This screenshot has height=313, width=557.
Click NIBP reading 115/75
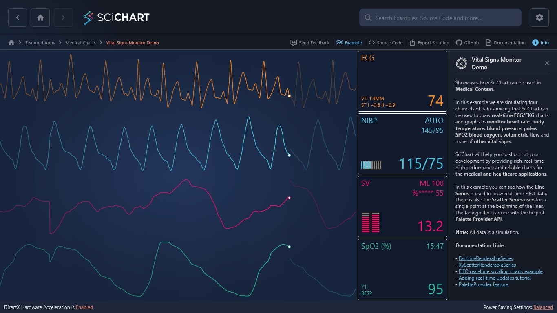point(421,164)
